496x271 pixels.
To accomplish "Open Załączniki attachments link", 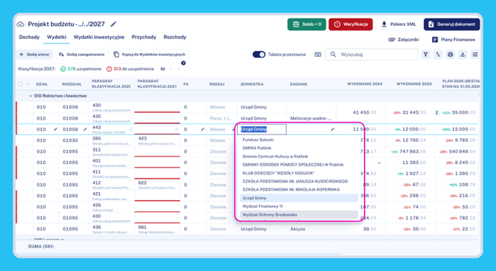I will click(x=403, y=40).
